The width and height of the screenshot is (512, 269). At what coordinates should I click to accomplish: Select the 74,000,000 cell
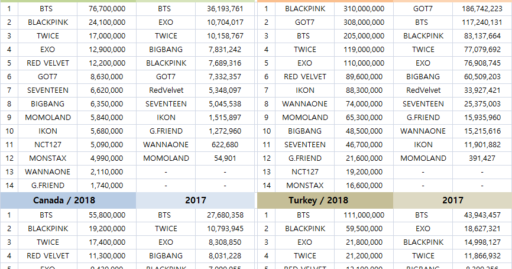pos(364,104)
